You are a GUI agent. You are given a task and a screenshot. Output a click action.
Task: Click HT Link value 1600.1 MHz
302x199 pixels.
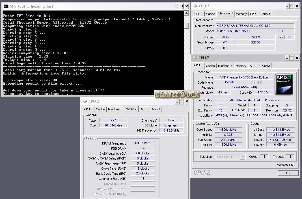[x=228, y=145]
